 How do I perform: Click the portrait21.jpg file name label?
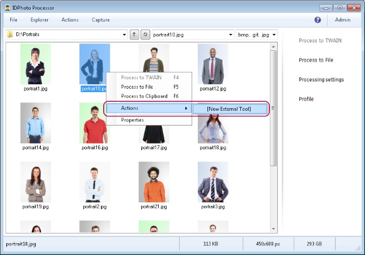click(x=154, y=207)
